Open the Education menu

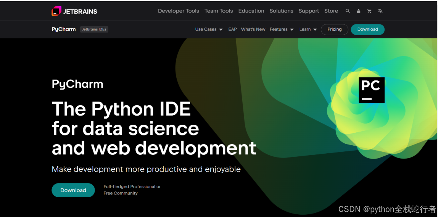click(x=251, y=11)
